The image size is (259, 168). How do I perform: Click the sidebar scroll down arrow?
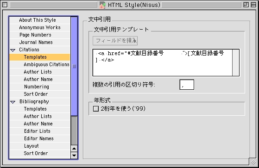[74, 156]
